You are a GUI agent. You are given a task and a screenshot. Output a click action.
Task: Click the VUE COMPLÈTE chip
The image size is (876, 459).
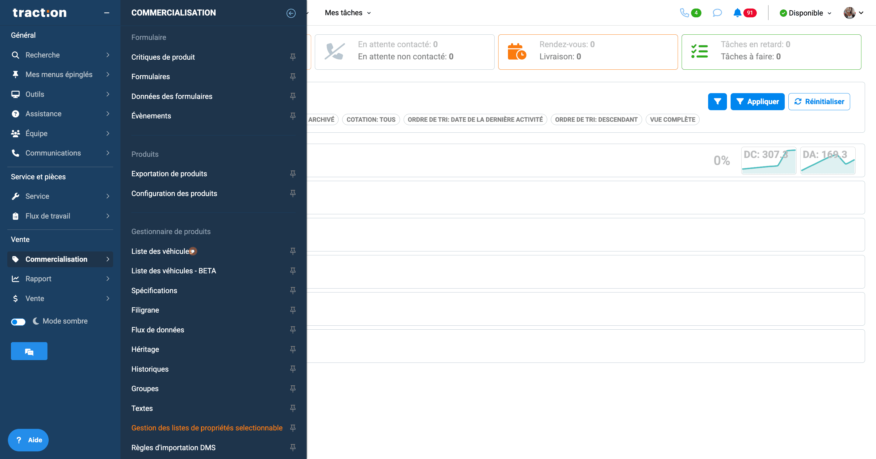click(672, 119)
